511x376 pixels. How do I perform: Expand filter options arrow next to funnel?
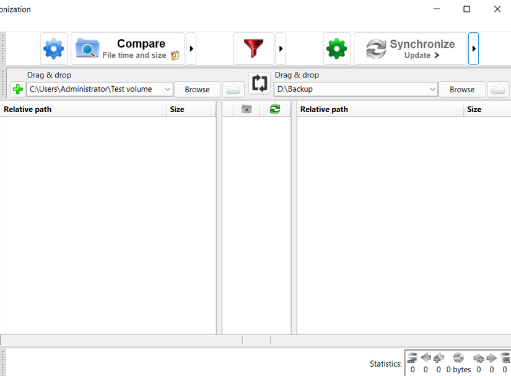(281, 48)
